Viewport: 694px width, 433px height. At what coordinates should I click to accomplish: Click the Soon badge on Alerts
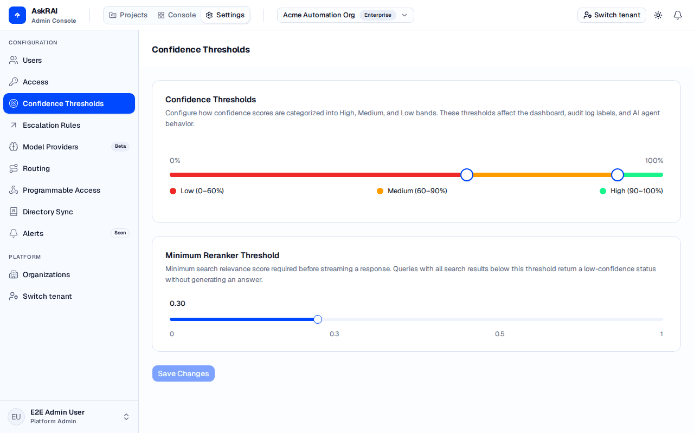[120, 233]
